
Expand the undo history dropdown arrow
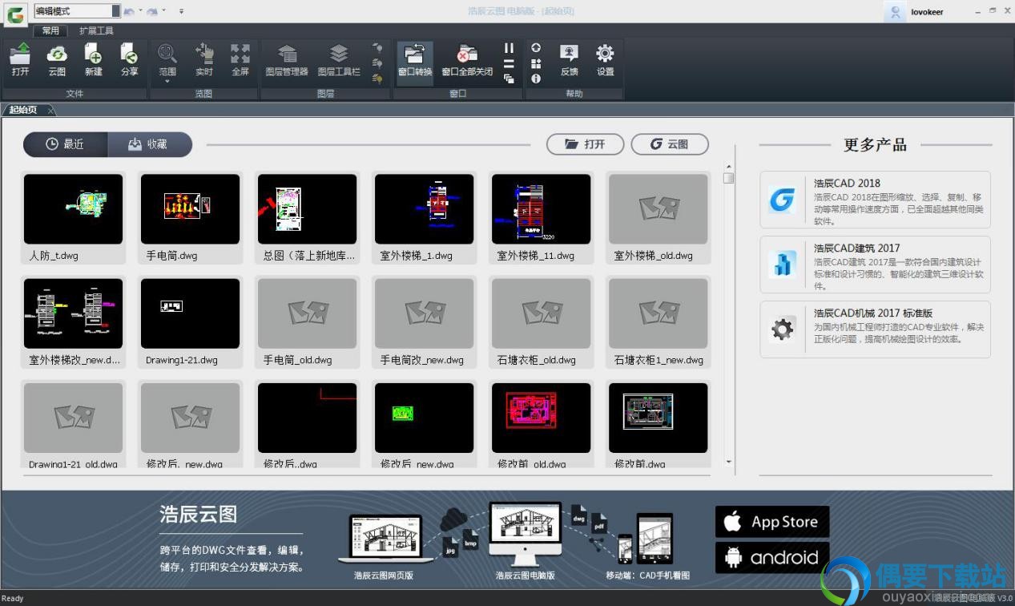tap(140, 11)
